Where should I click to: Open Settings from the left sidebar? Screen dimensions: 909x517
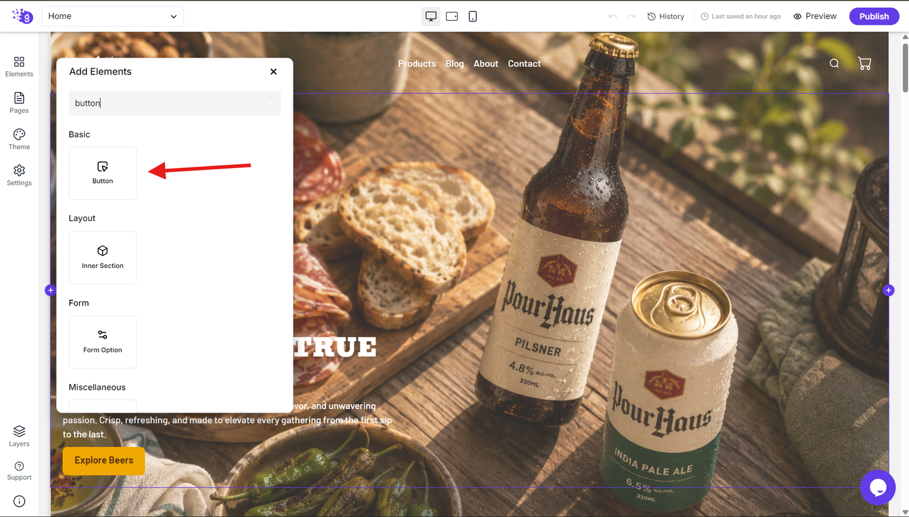point(19,175)
